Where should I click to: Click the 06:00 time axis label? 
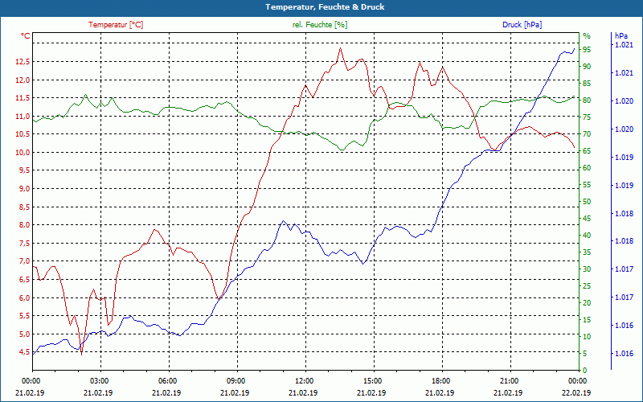(x=167, y=380)
